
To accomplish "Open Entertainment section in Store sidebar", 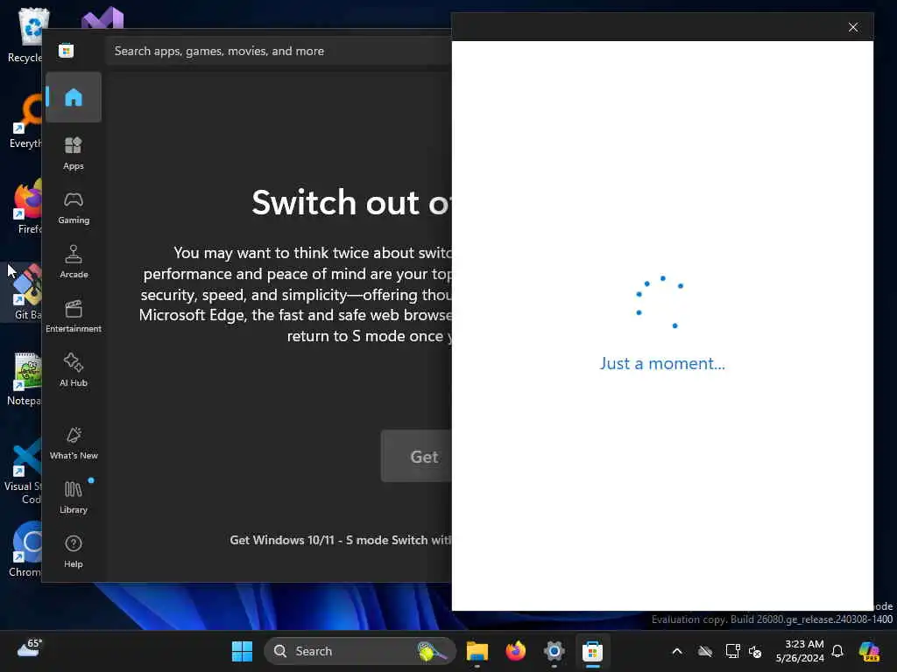I will click(x=74, y=316).
